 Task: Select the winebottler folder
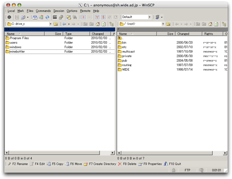(17, 52)
